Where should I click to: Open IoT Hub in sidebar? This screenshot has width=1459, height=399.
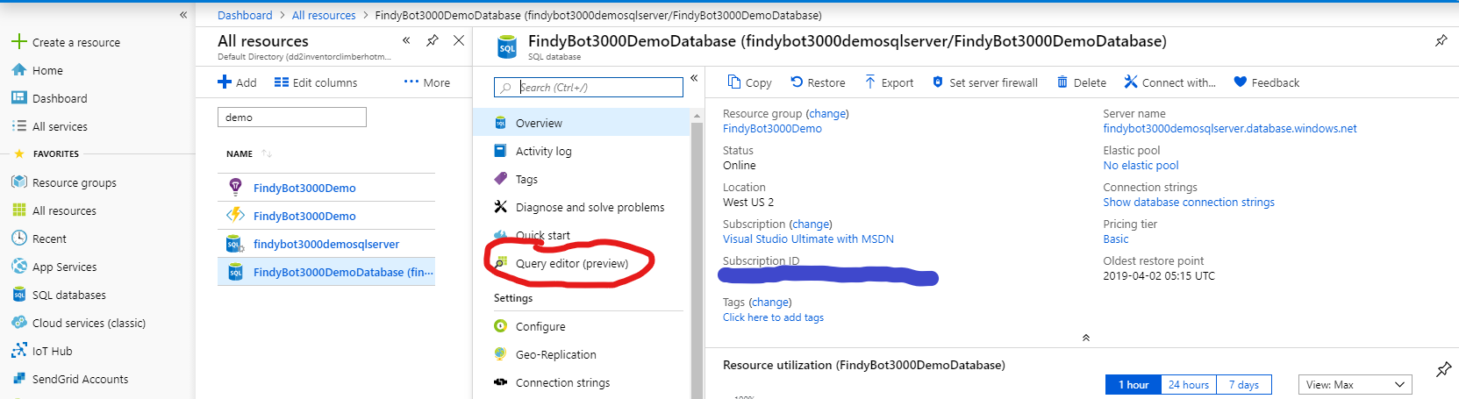[52, 351]
